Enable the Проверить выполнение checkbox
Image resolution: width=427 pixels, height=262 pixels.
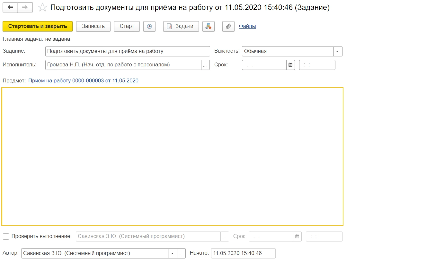pos(6,237)
